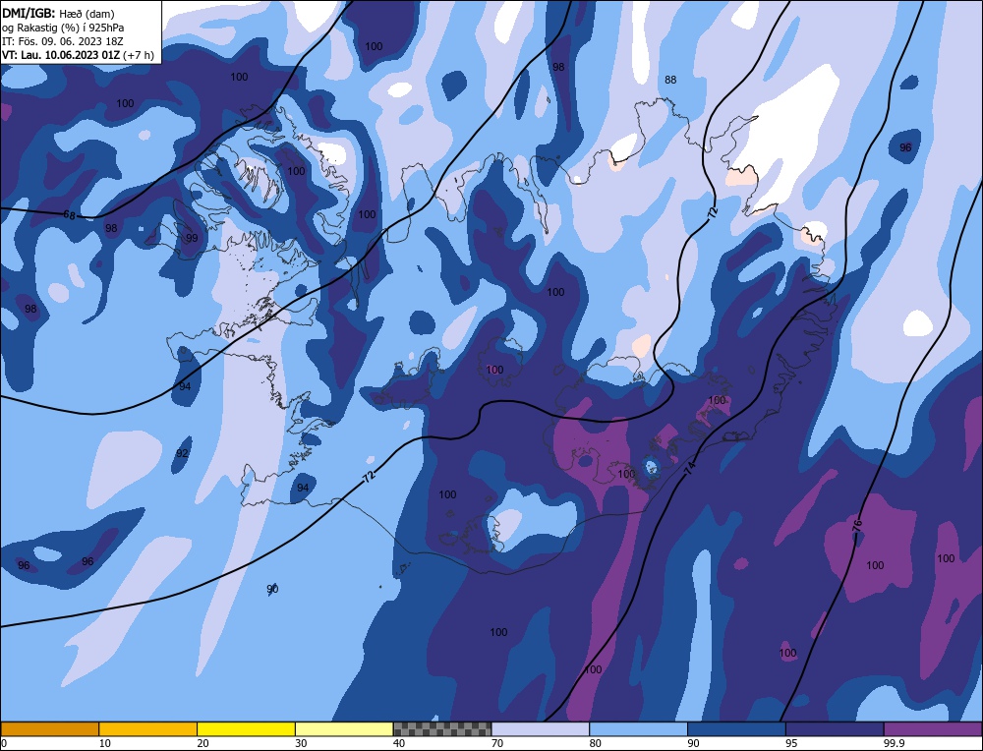Screen dimensions: 983x751
Task: Click the "70" legend tick label
Action: click(x=497, y=743)
